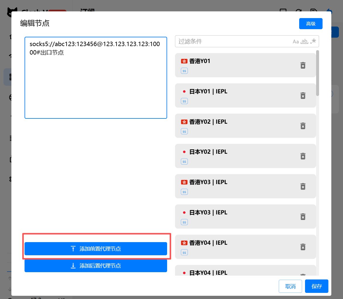Click the ss tag under 香港Y02 | IEPL
The height and width of the screenshot is (299, 343).
tap(184, 132)
